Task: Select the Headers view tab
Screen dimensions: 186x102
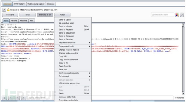Action: tap(23, 21)
